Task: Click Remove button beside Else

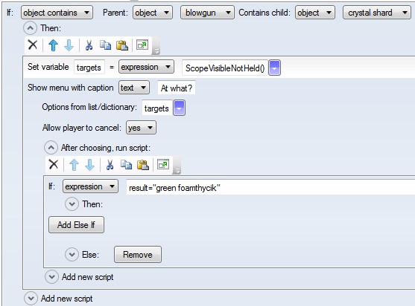Action: click(138, 255)
